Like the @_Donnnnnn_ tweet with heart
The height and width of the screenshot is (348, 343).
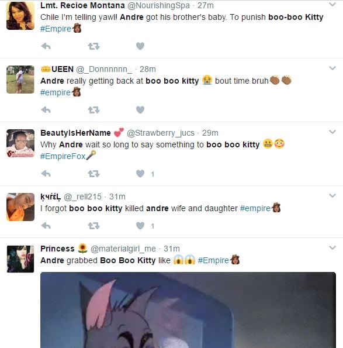pos(140,110)
